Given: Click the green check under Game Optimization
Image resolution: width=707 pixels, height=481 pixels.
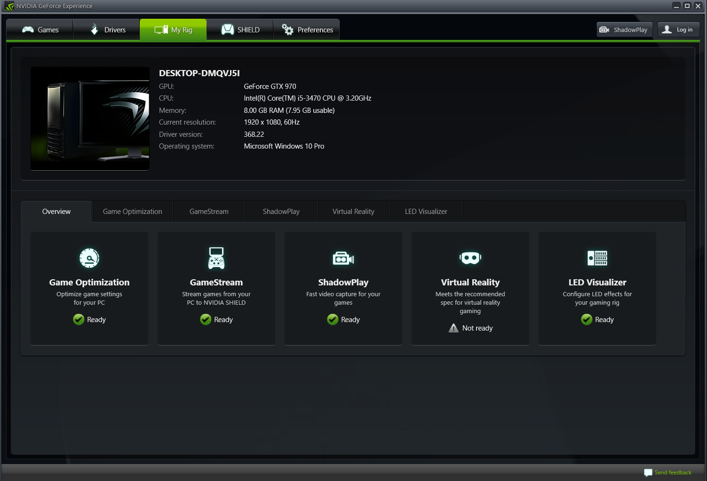Looking at the screenshot, I should pyautogui.click(x=79, y=320).
